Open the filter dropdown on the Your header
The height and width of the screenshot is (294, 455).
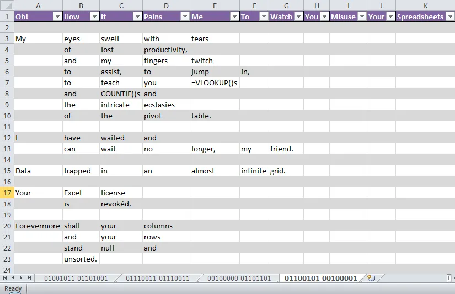pos(391,17)
